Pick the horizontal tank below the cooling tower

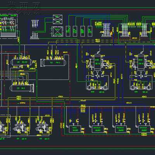point(21,62)
